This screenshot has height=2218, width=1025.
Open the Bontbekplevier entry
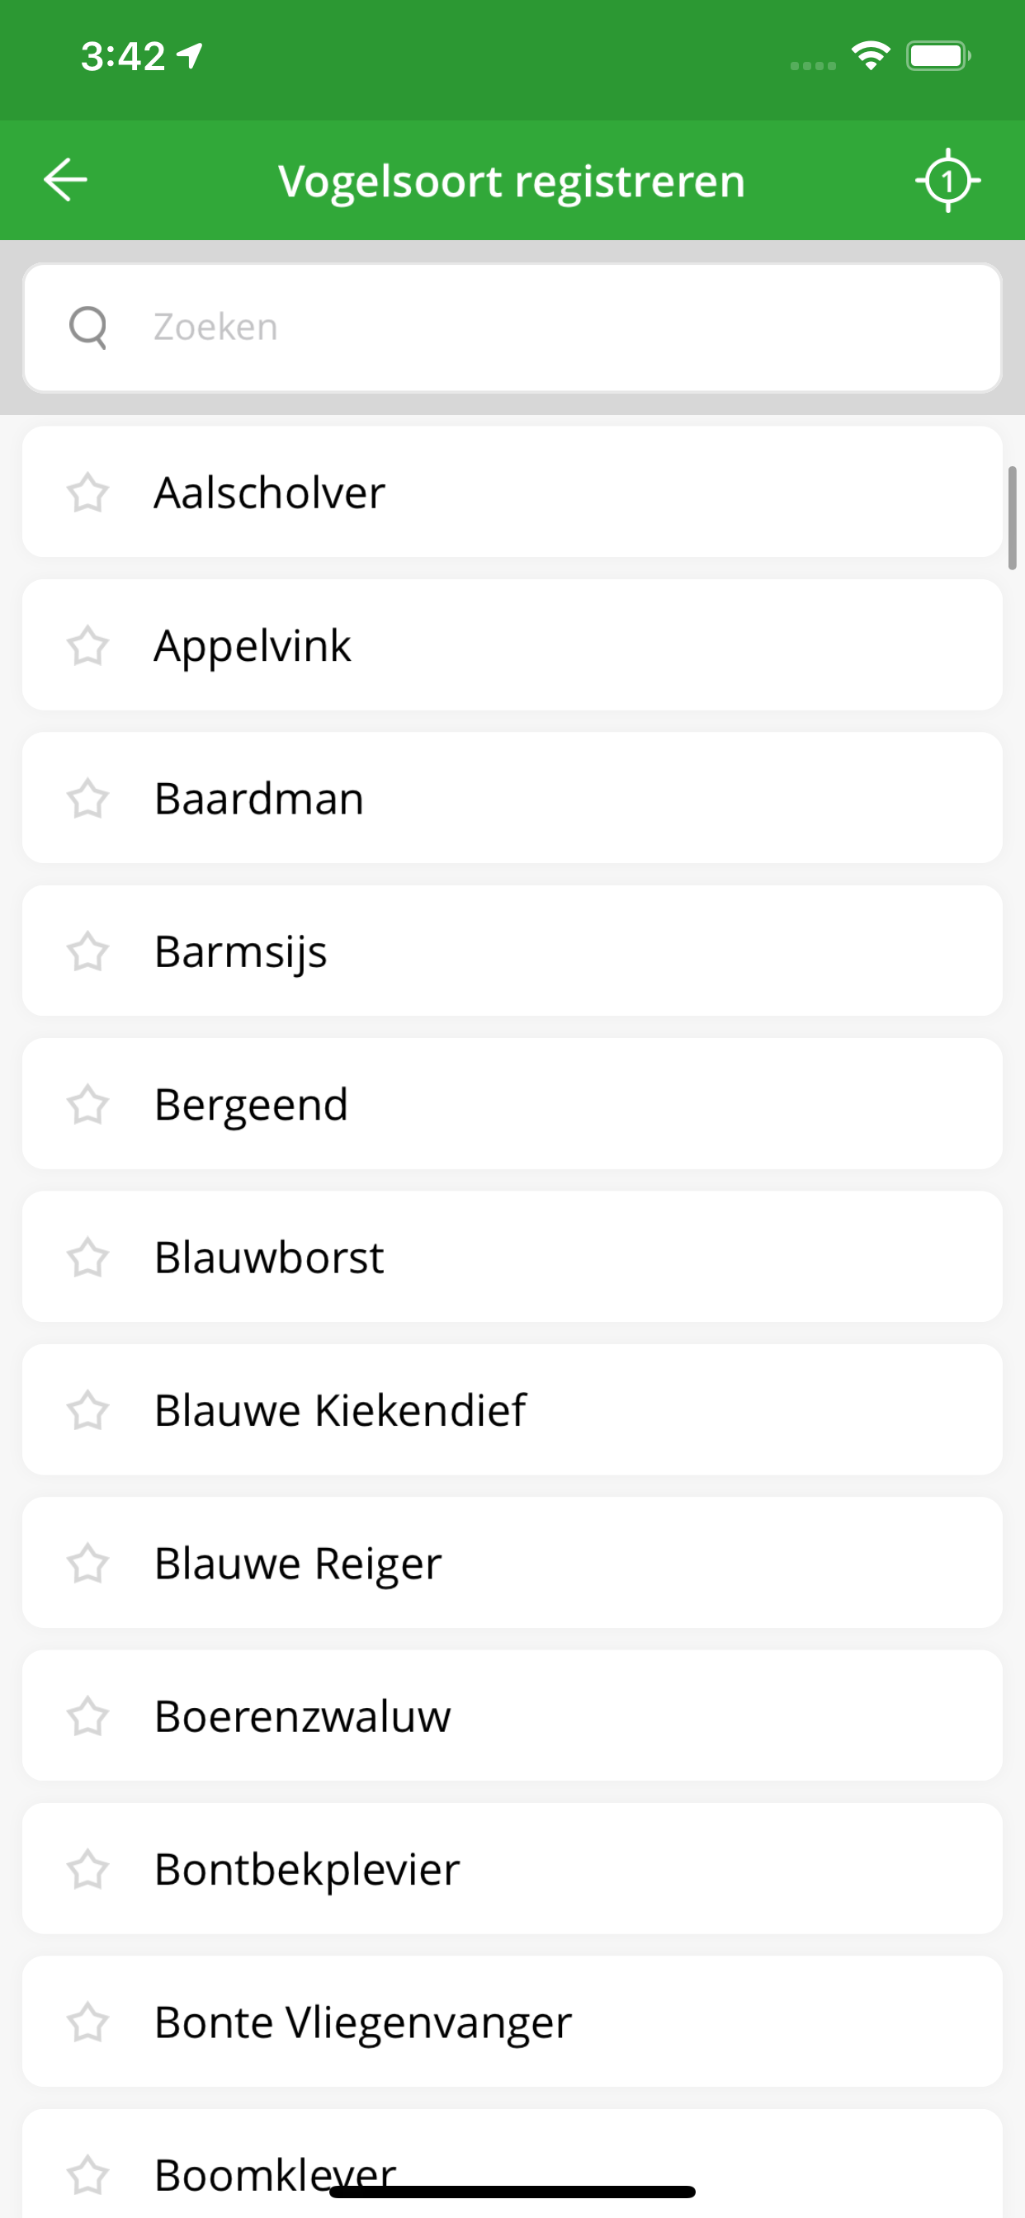click(x=517, y=1869)
